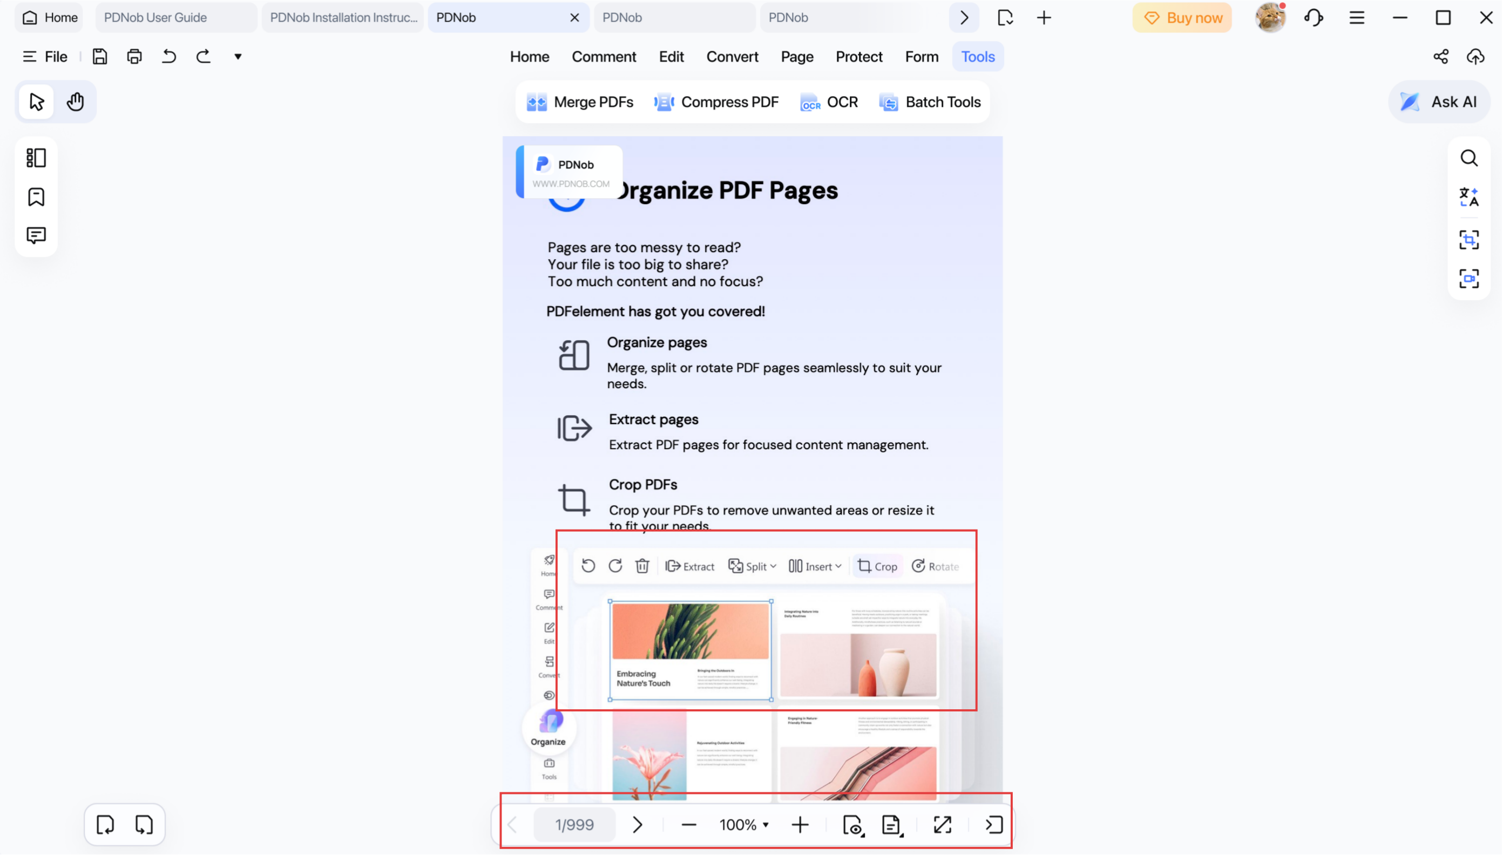
Task: Toggle full-screen view from the bottom bar
Action: [941, 824]
